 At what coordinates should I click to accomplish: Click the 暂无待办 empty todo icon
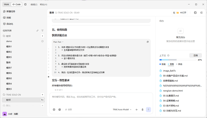pyautogui.click(x=181, y=31)
